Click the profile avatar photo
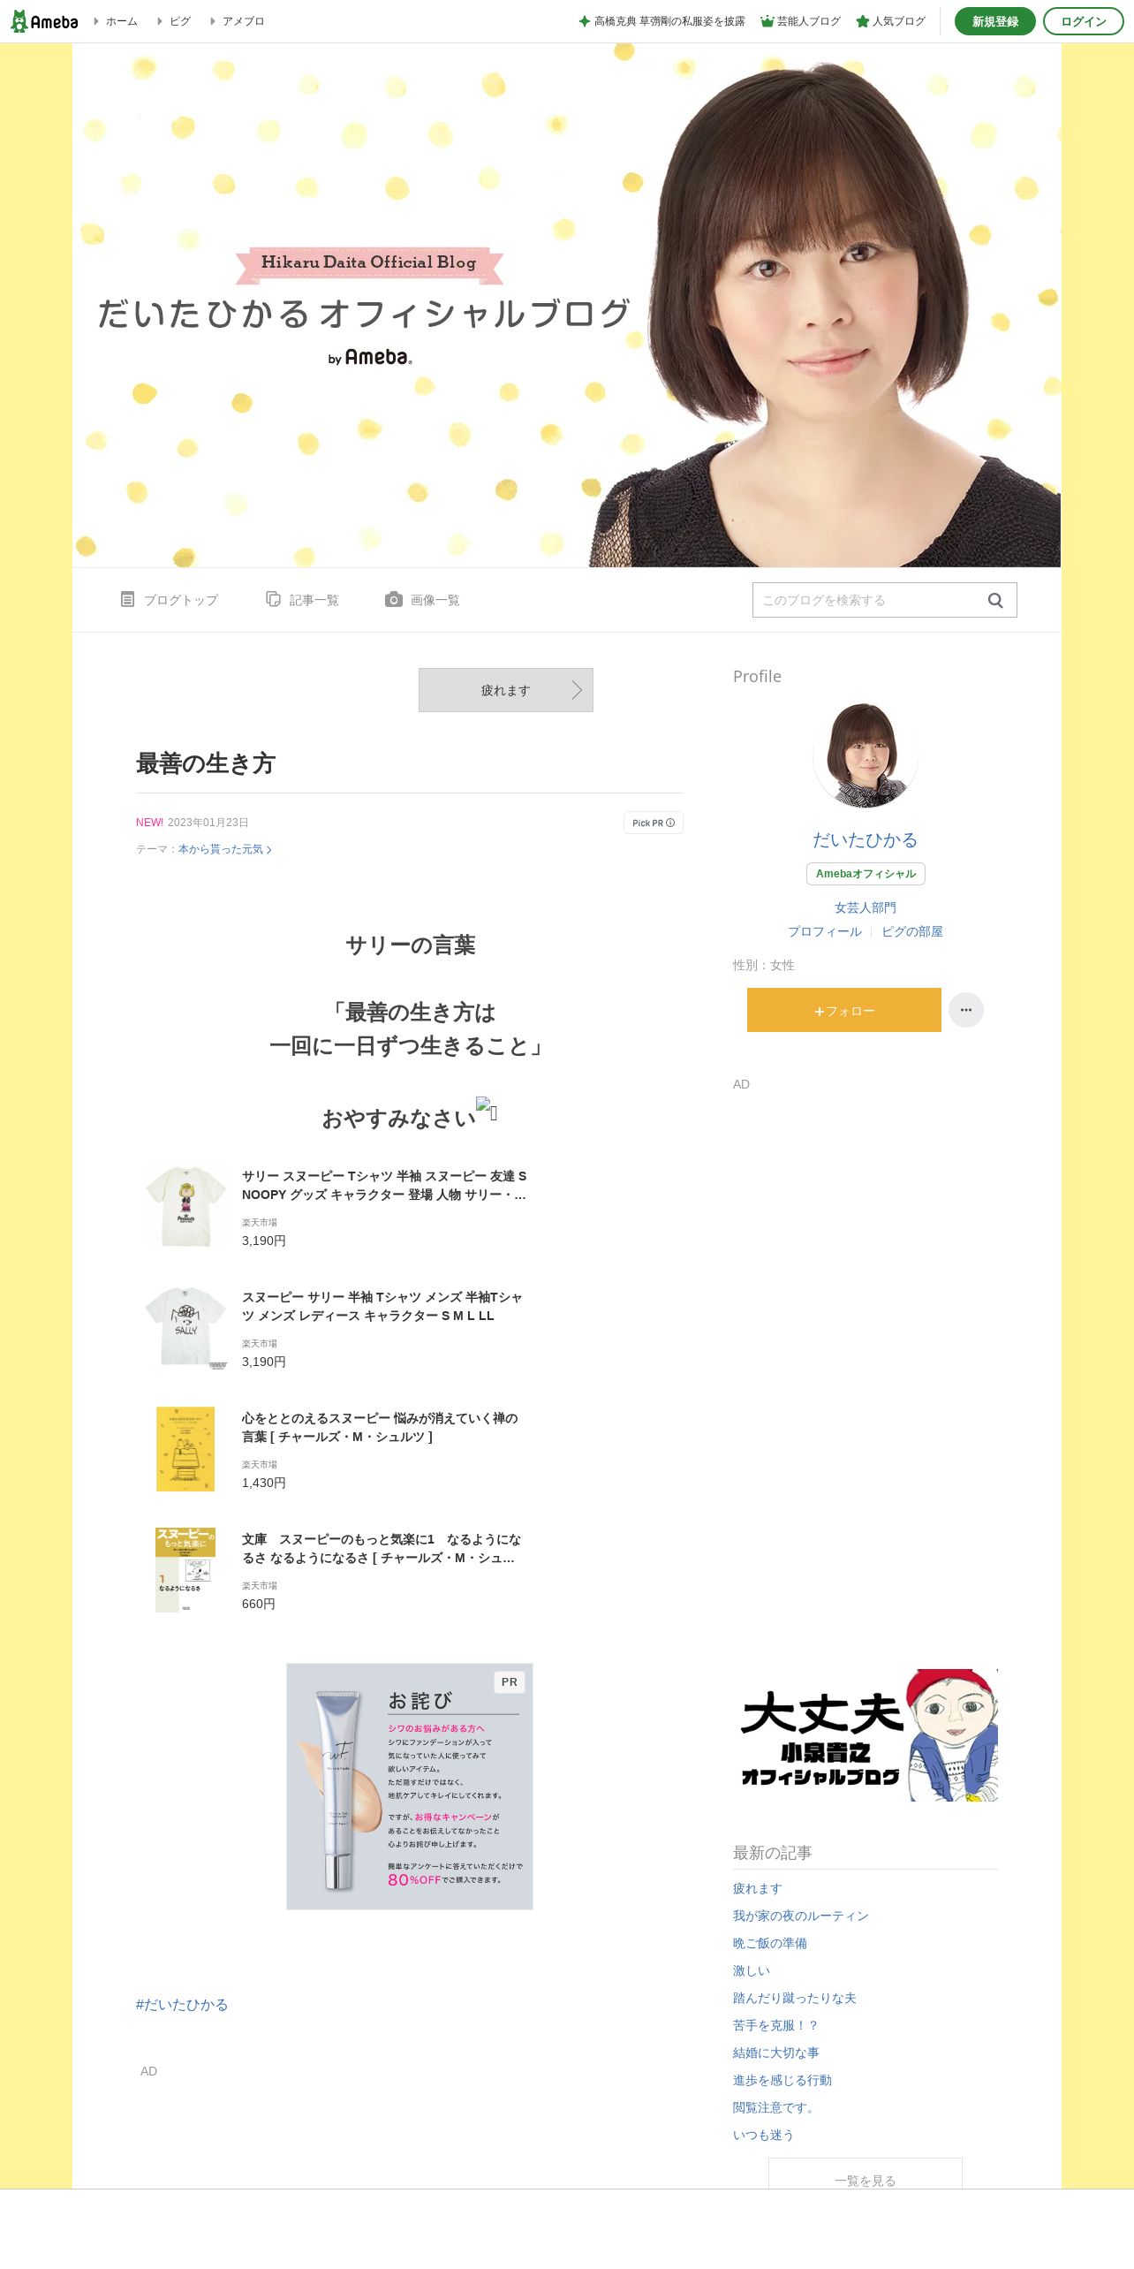Image resolution: width=1134 pixels, height=2269 pixels. (x=866, y=755)
